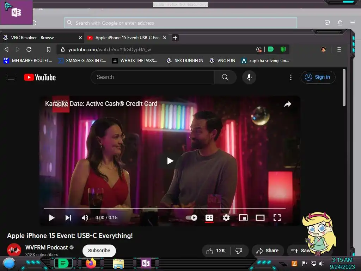
Task: Click the Firefox address field behind
Action: [180, 23]
